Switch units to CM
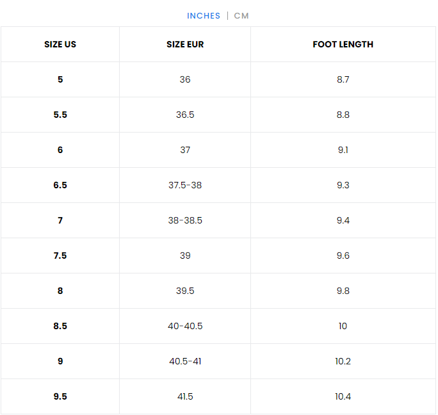 tap(241, 15)
